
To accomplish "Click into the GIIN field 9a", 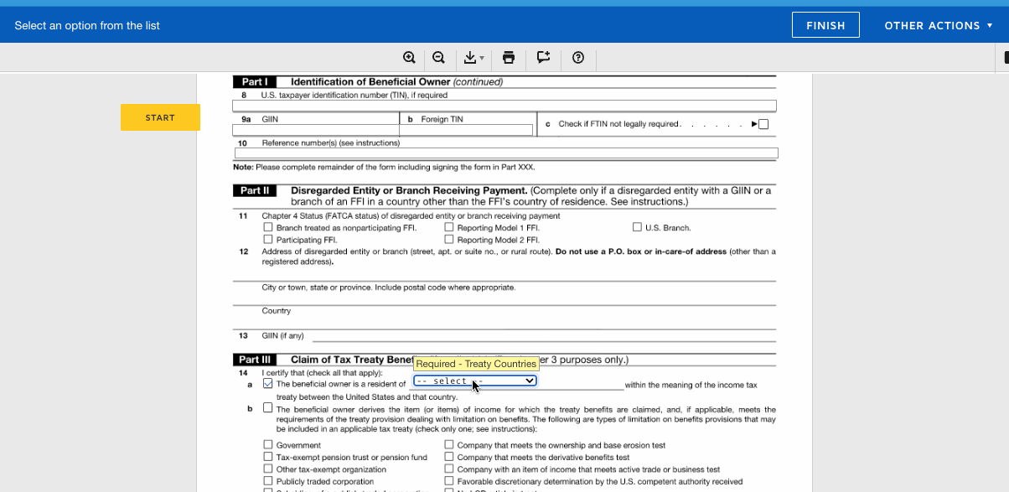I will tap(316, 130).
